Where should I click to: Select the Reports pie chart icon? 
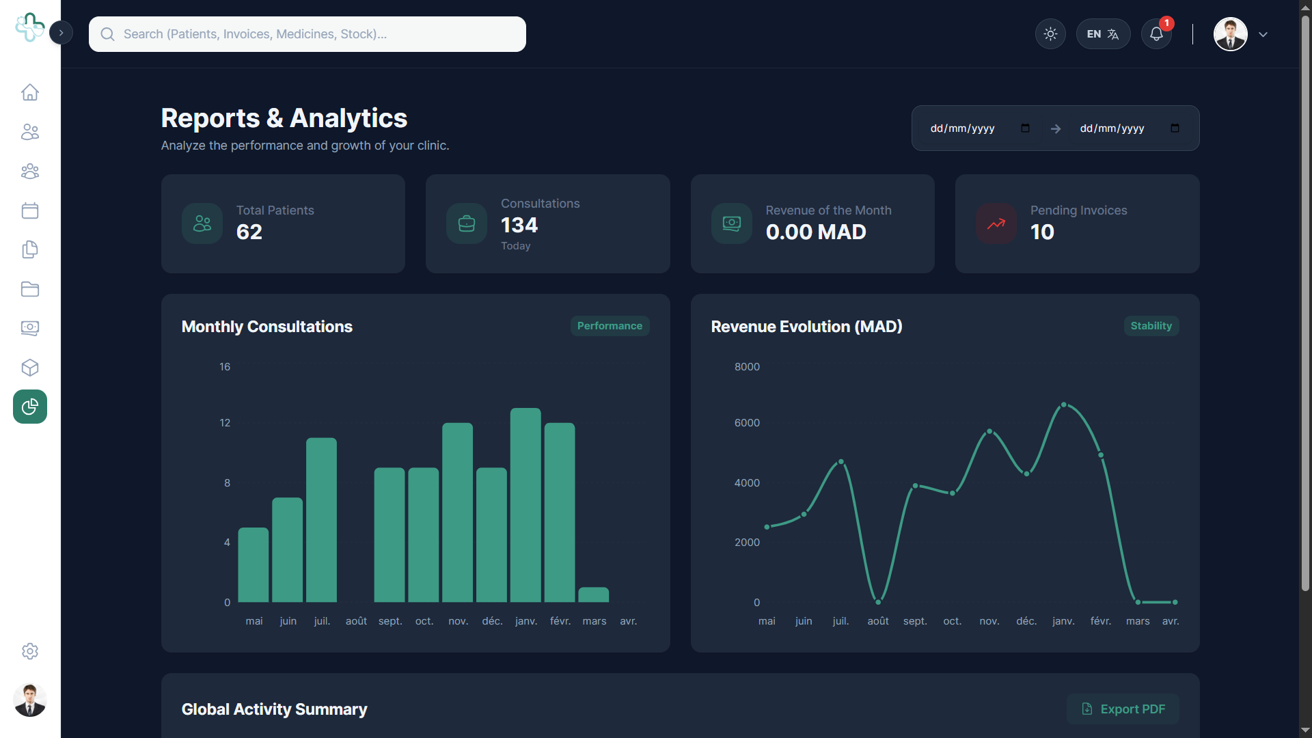30,407
